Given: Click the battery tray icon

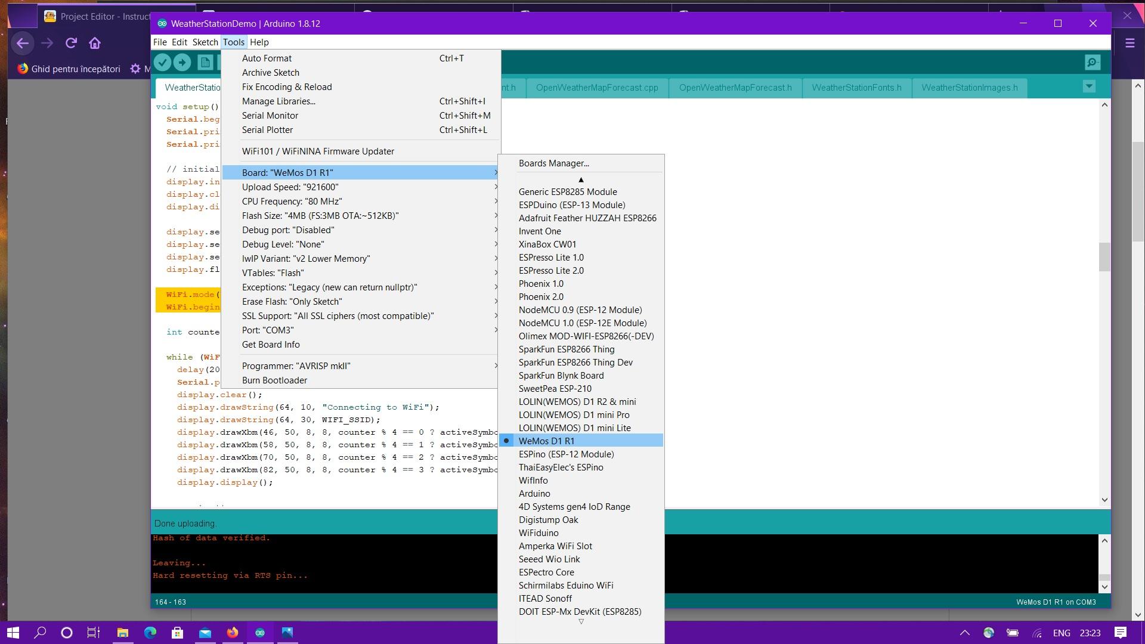Looking at the screenshot, I should click(1013, 633).
